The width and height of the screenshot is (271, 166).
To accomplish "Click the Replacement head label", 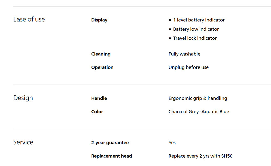I will (111, 156).
